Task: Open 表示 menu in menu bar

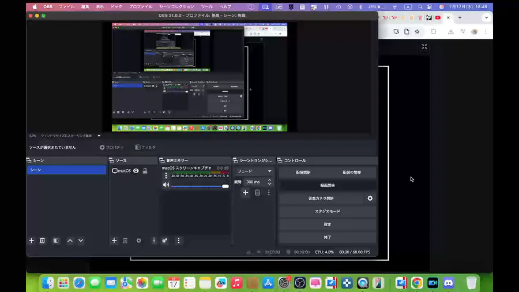Action: [100, 6]
